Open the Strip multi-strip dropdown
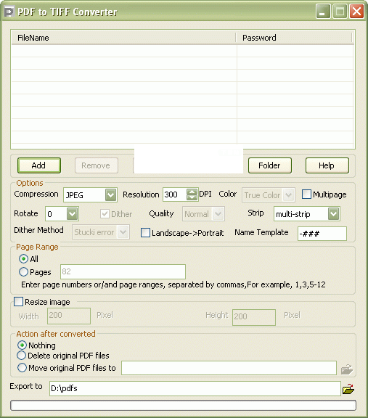Viewport: 368px width, 418px height. tap(334, 214)
